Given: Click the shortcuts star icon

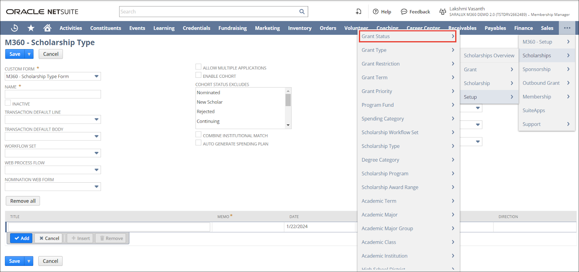Looking at the screenshot, I should tap(31, 28).
